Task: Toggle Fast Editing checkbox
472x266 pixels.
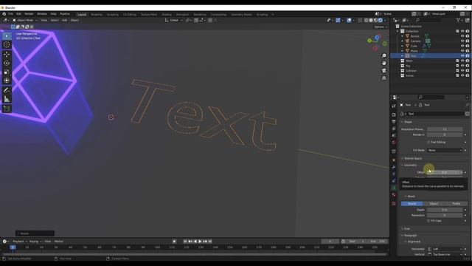Action: click(x=428, y=142)
